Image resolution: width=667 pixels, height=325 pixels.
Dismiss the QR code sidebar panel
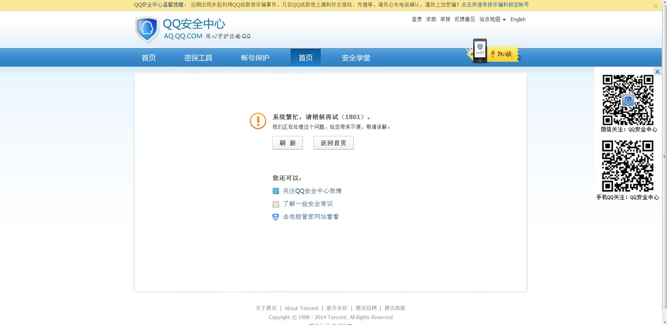(658, 72)
